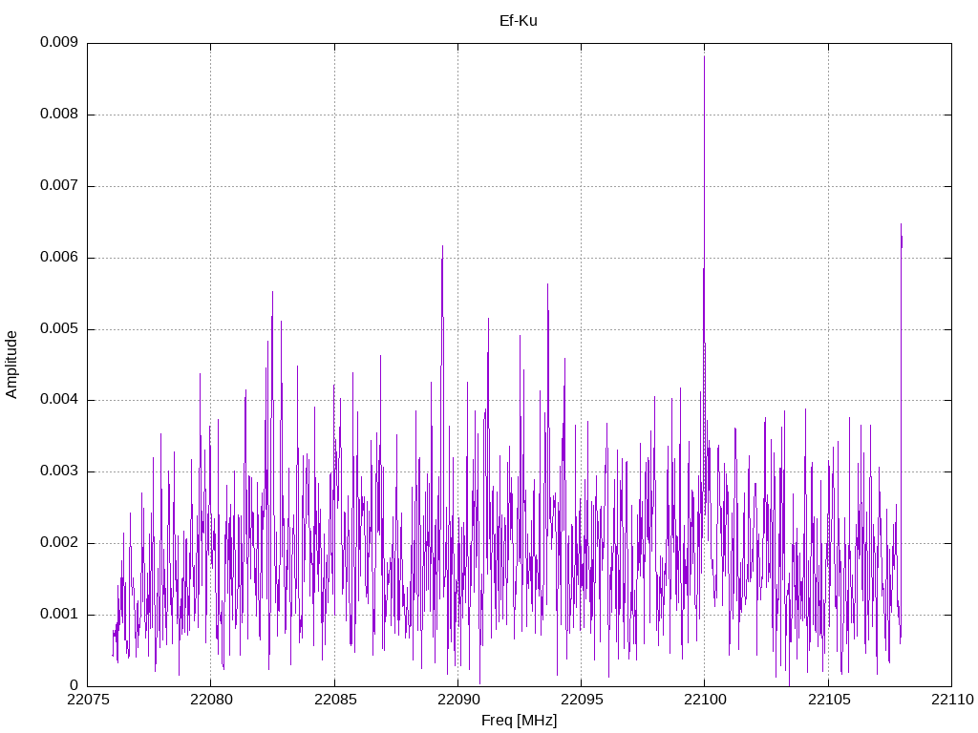Screen dimensions: 978x733
Task: Click the y-axis tick label 0.005
Action: (x=59, y=329)
